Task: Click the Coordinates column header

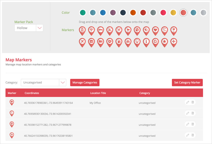Action: [32, 93]
